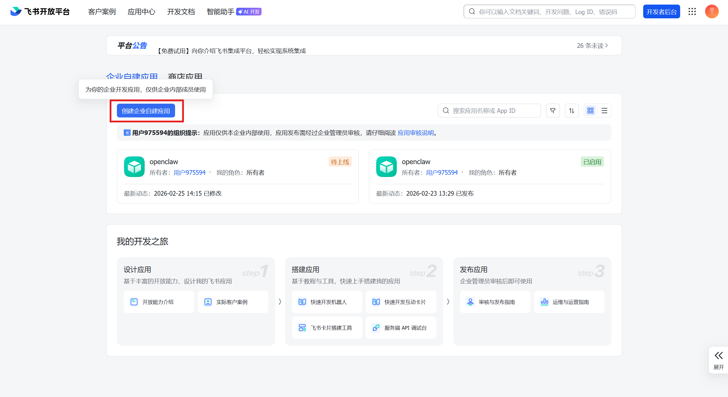Open the nine-dot apps grid menu

692,11
